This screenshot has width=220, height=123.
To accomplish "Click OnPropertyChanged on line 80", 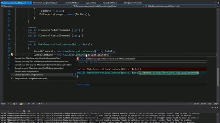I will (52, 14).
